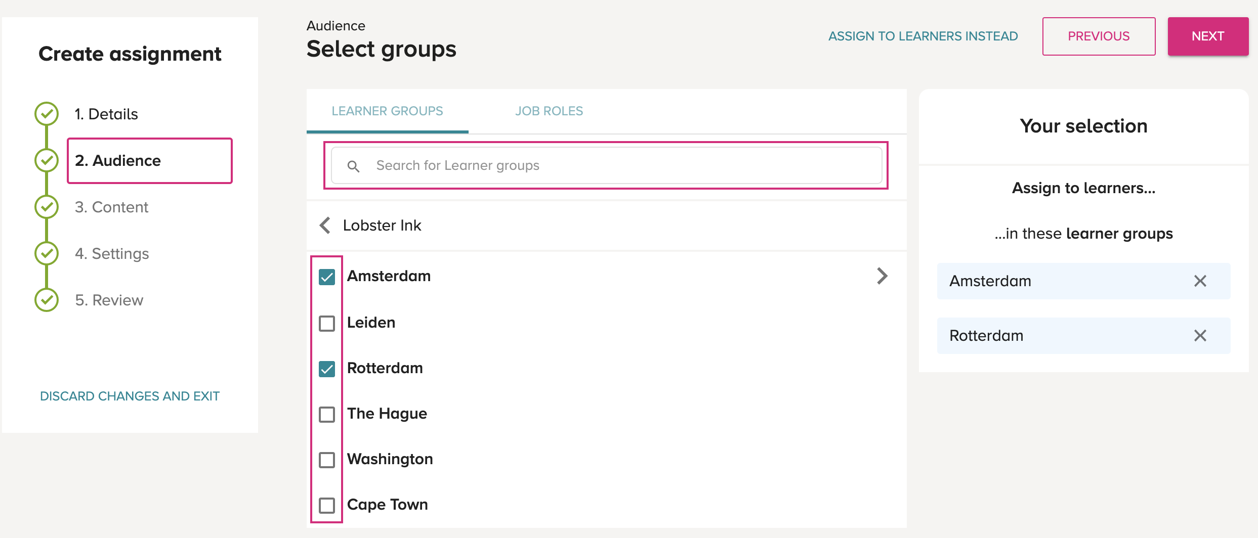
Task: Click the Leiden group name
Action: pyautogui.click(x=371, y=323)
